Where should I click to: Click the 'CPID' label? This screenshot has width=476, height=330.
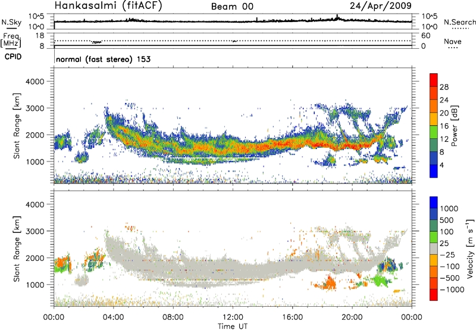(13, 57)
